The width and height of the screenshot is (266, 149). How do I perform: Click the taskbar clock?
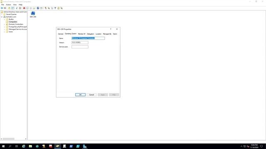(254, 146)
